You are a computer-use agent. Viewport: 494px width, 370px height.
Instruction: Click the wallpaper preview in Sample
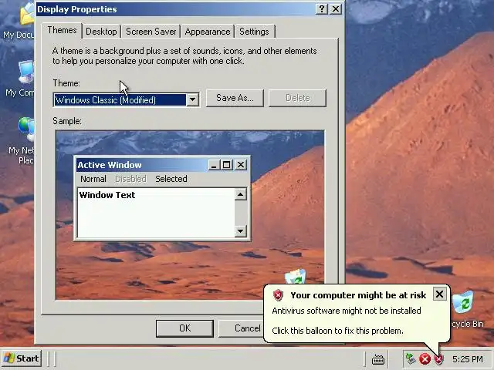(x=190, y=214)
